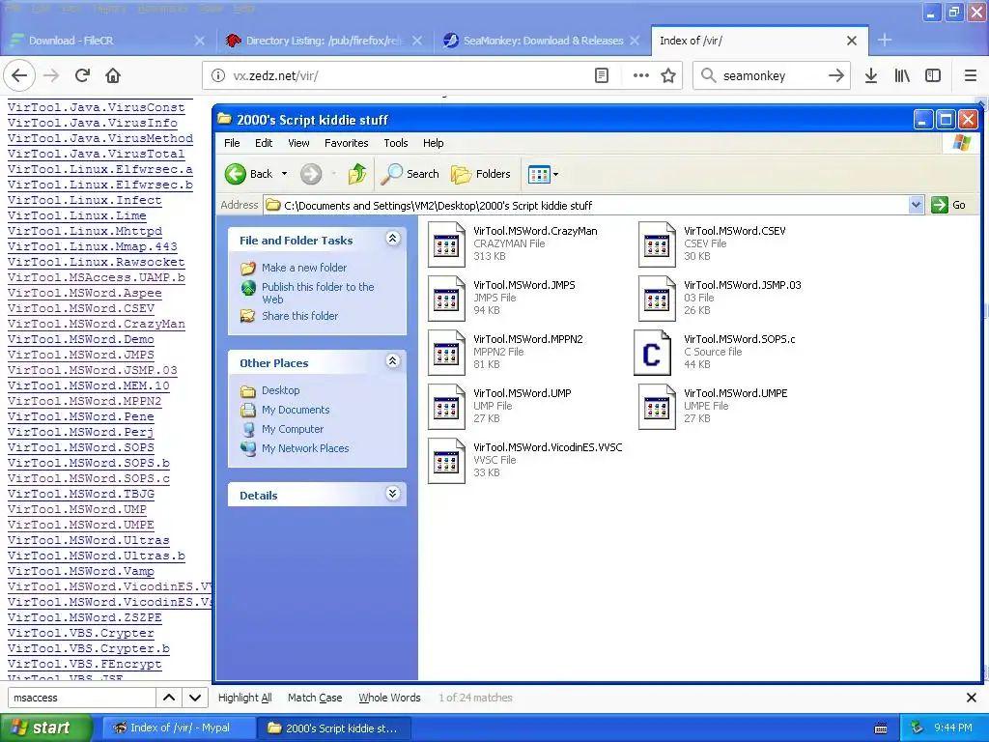This screenshot has height=742, width=989.
Task: Open My Computer in Other Places
Action: click(x=293, y=429)
